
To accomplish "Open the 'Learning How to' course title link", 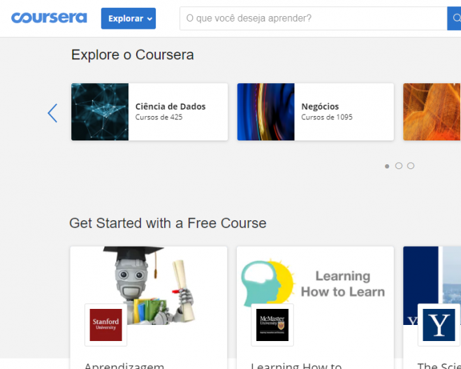I will (x=296, y=366).
